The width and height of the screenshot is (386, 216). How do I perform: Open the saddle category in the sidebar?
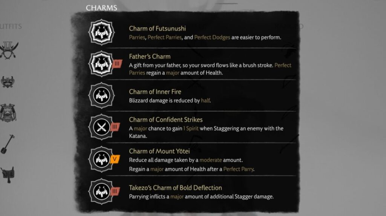coord(8,175)
